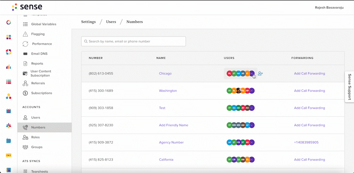Viewport: 354px width, 173px height.
Task: Edit forwarding number +14083985905
Action: (306, 142)
